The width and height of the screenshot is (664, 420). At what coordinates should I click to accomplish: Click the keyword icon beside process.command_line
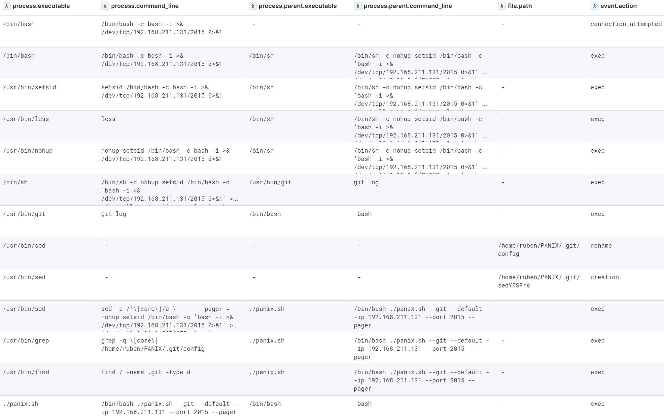105,6
